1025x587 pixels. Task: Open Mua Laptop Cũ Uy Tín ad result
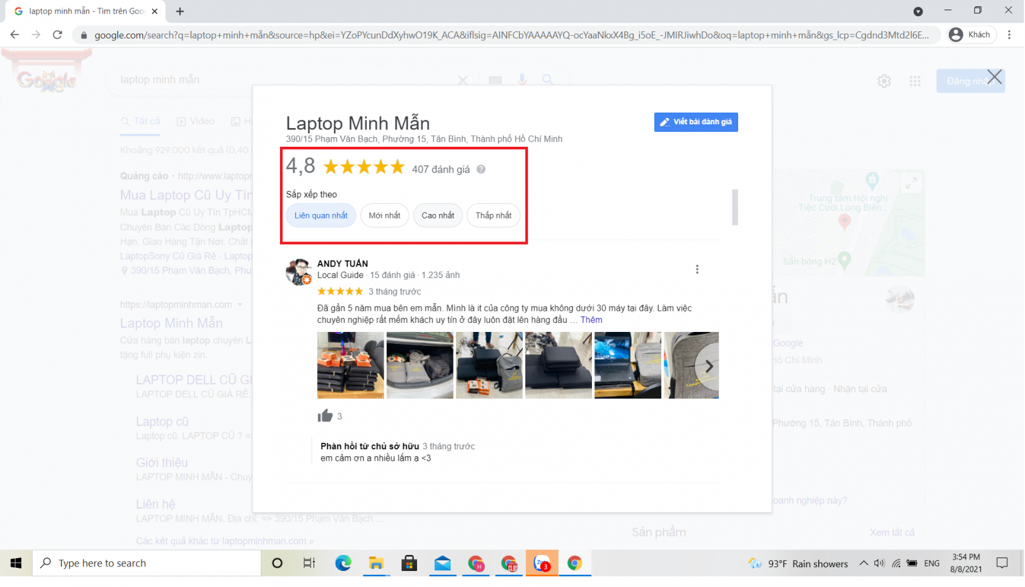point(186,195)
